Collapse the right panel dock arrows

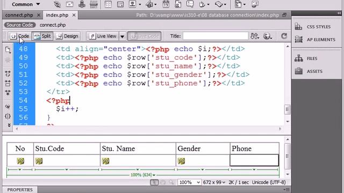[x=339, y=13]
